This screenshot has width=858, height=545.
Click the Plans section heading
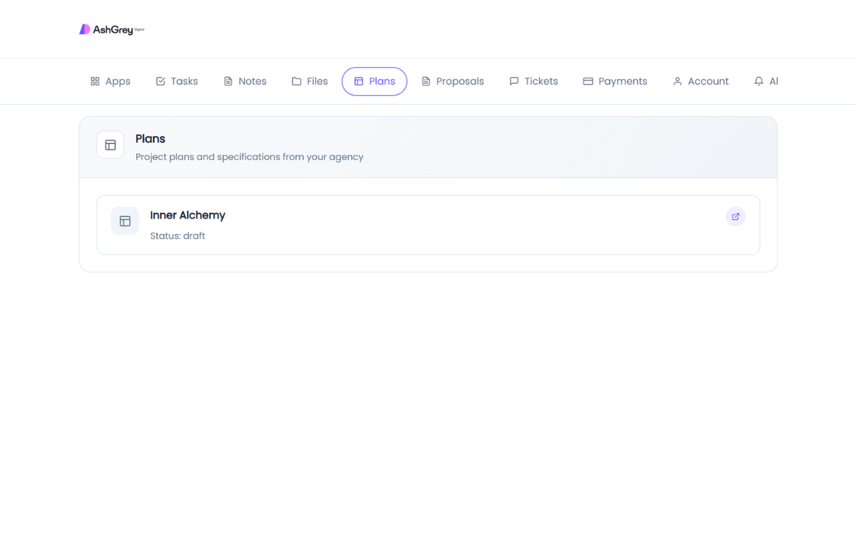150,139
